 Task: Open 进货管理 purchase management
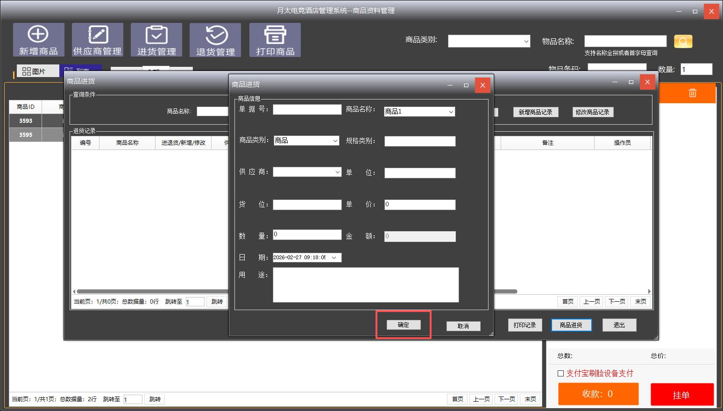156,40
